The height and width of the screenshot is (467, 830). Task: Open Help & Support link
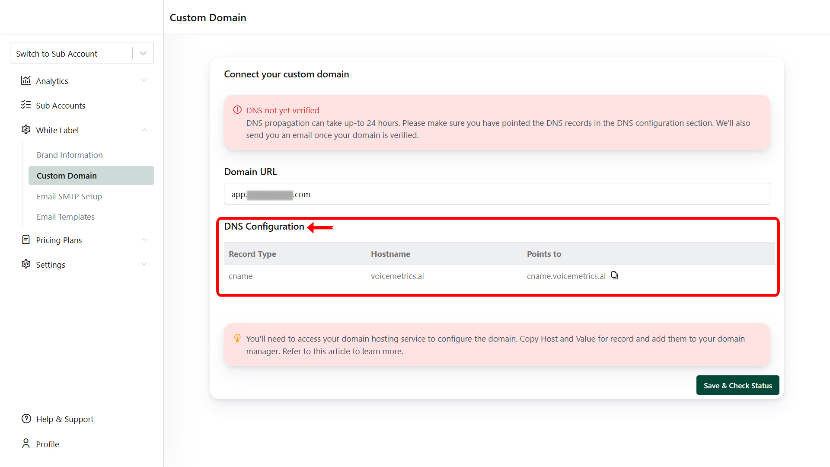[x=65, y=419]
